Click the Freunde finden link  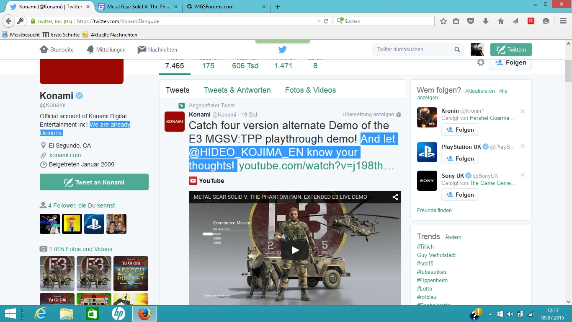(x=434, y=210)
